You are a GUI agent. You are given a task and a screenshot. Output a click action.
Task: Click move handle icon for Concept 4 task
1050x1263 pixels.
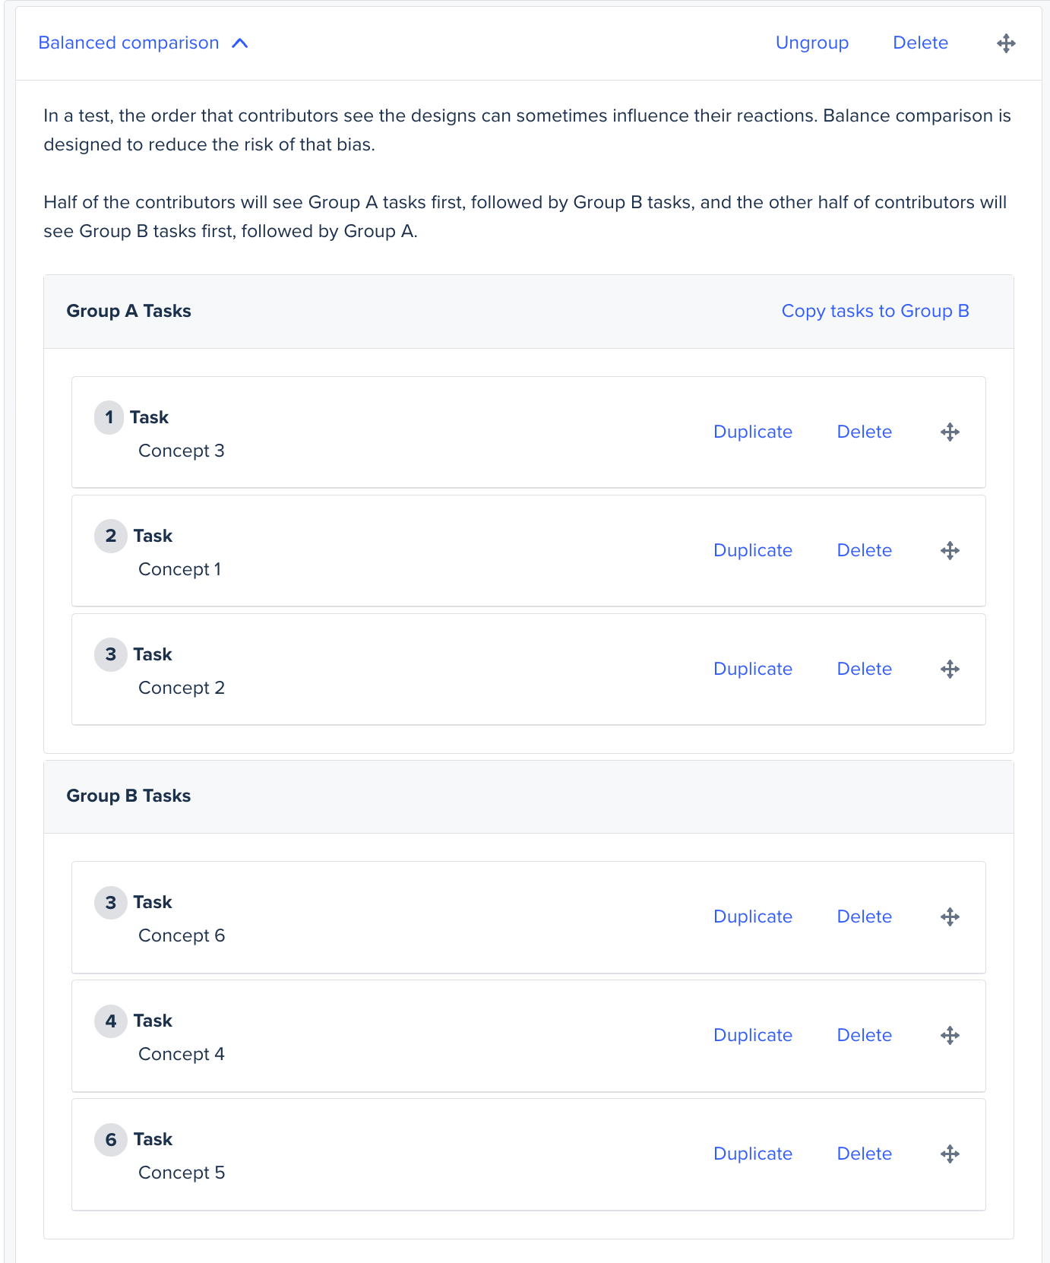(950, 1036)
